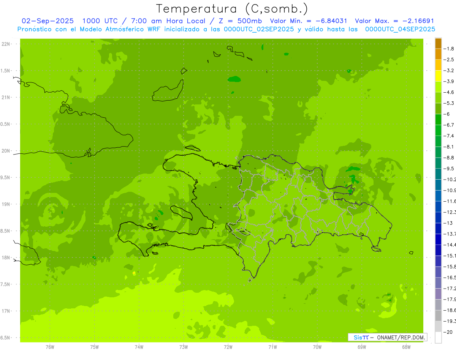
Task: Pick the dark orange swatch above -1.8
Action: [x=438, y=43]
